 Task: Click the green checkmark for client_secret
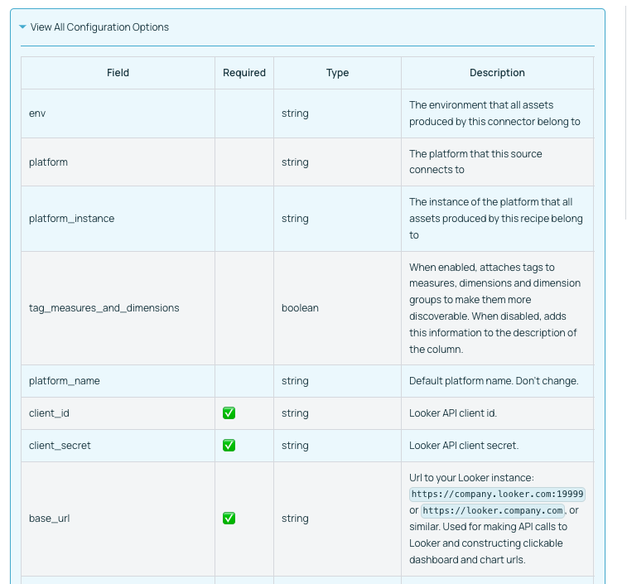(229, 446)
